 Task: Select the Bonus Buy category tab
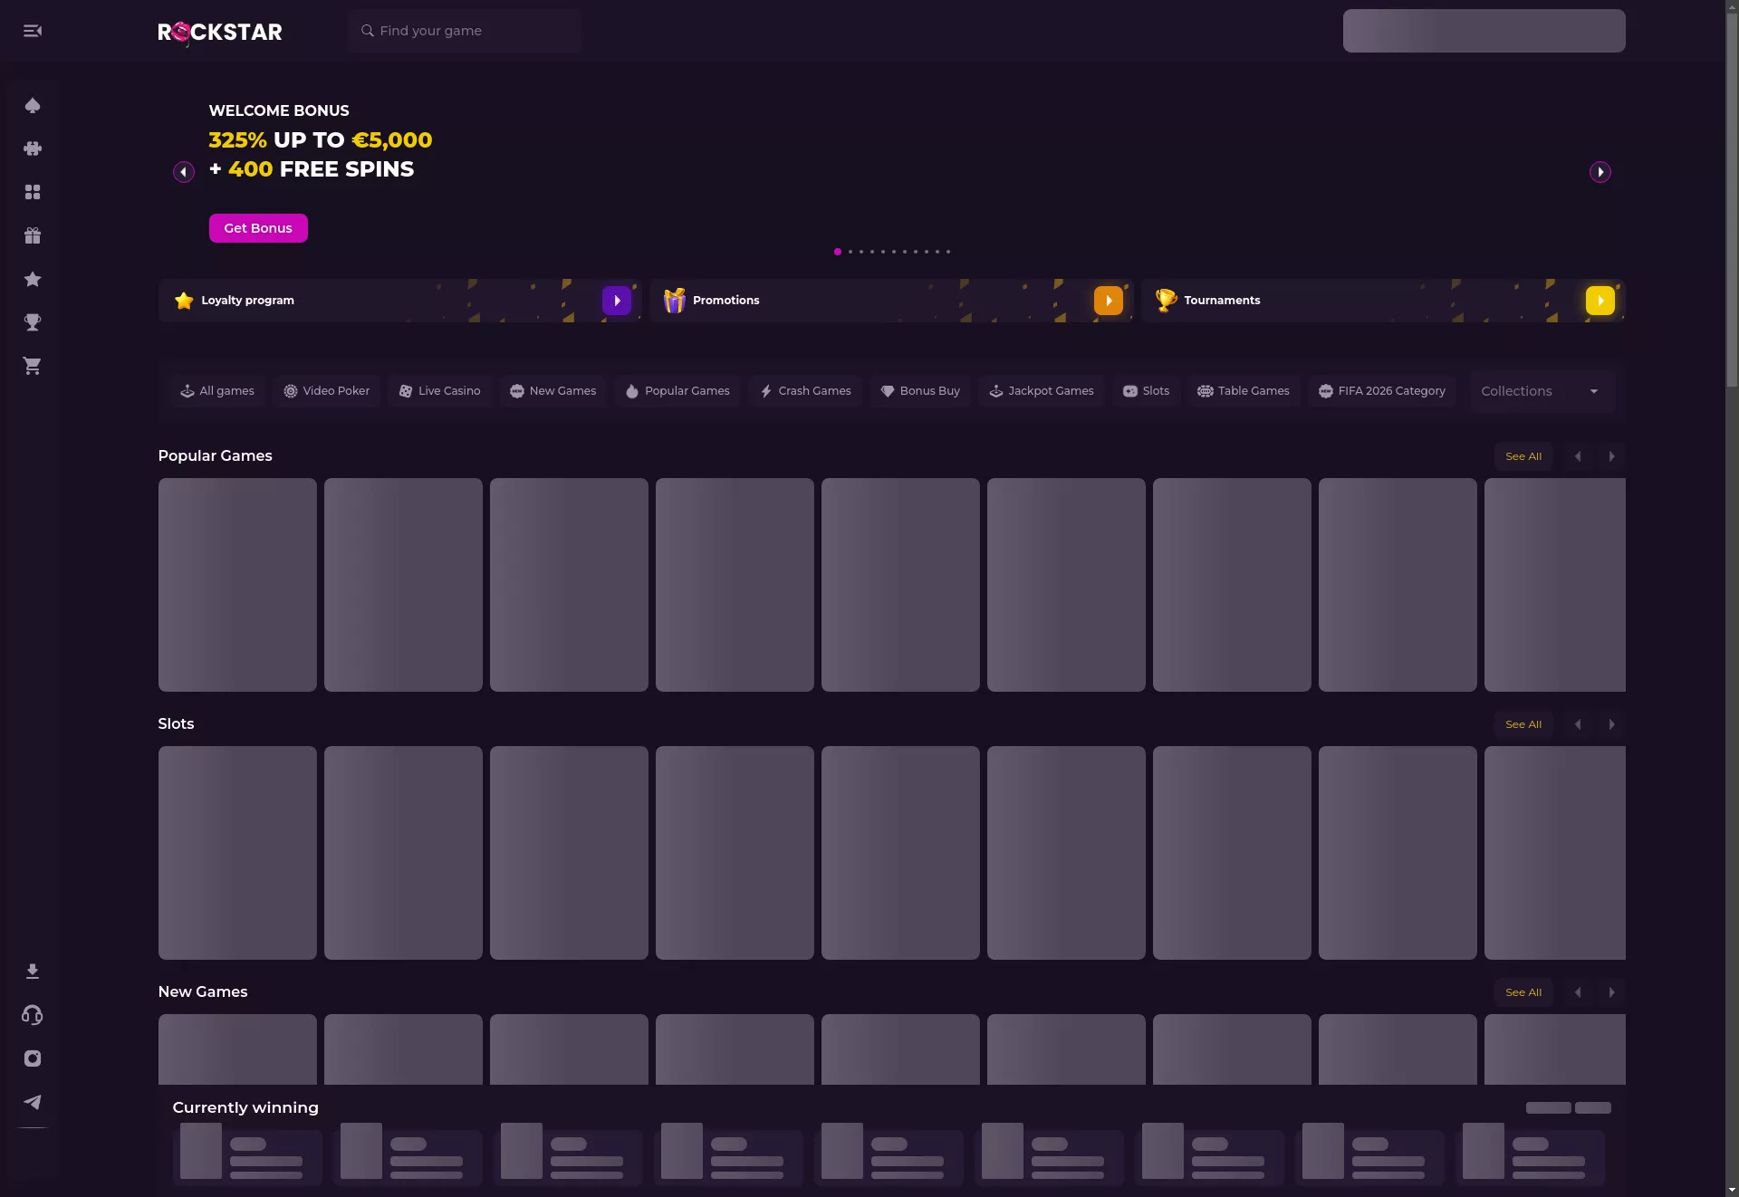[x=920, y=391]
